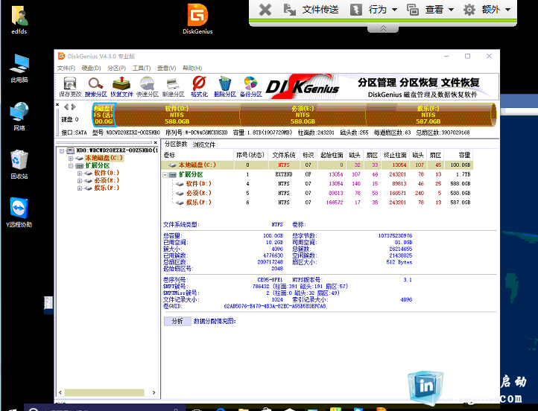The image size is (538, 411).
Task: Click the X close-session icon in remote toolbar
Action: 265,10
